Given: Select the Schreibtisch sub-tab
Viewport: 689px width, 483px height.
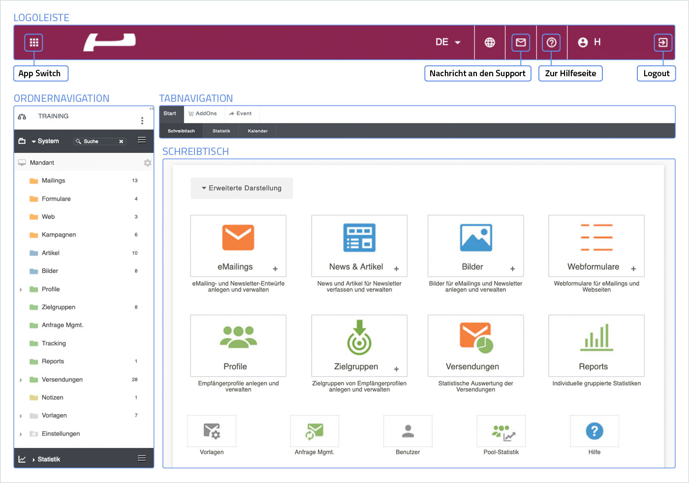Looking at the screenshot, I should 181,131.
